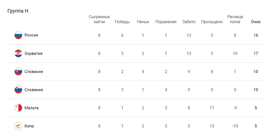Click the Slovakia flag icon
This screenshot has width=273, height=139.
click(x=18, y=72)
